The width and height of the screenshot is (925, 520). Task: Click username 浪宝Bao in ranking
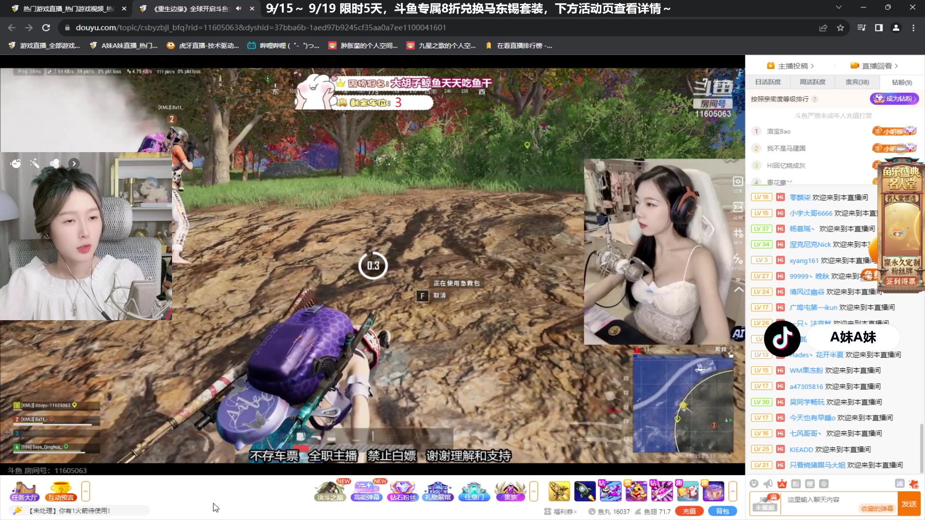(x=779, y=131)
